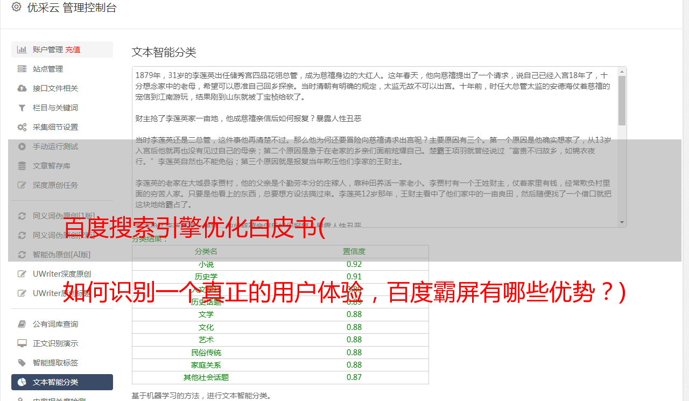689x401 pixels.
Task: Click the play icon for 手动运行测试
Action: 22,146
